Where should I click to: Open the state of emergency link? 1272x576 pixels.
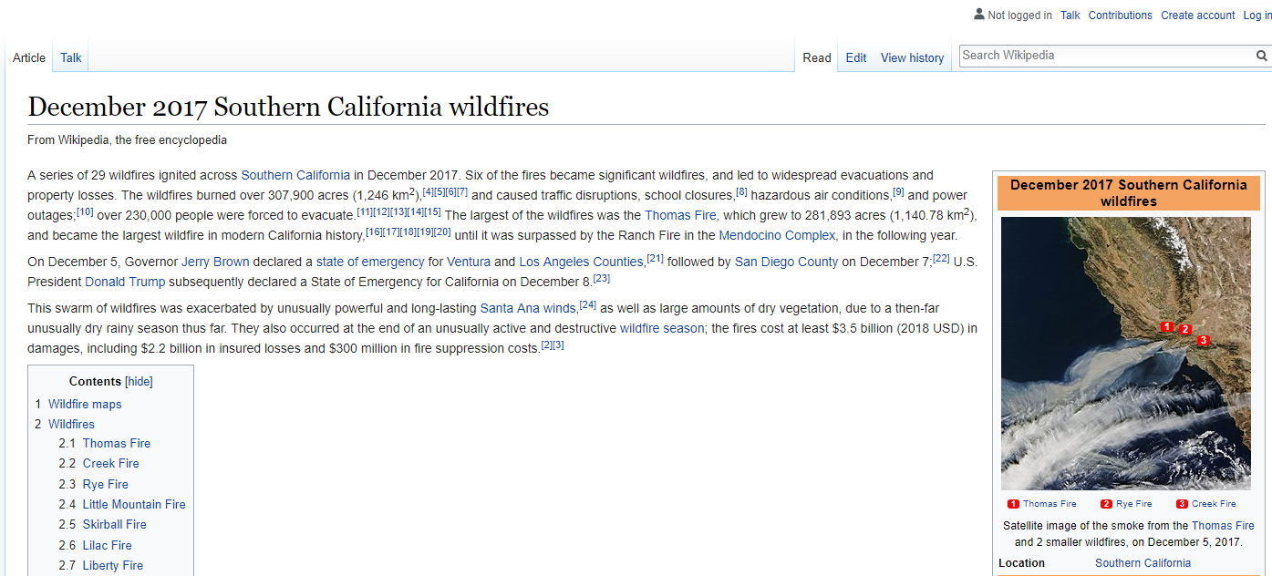(x=370, y=262)
